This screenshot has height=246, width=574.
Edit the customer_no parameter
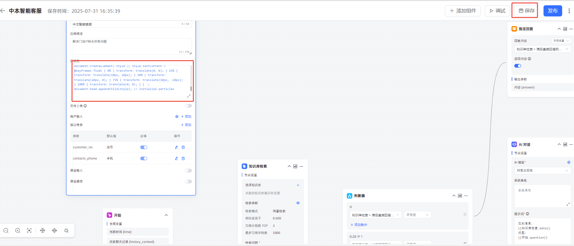coord(176,147)
